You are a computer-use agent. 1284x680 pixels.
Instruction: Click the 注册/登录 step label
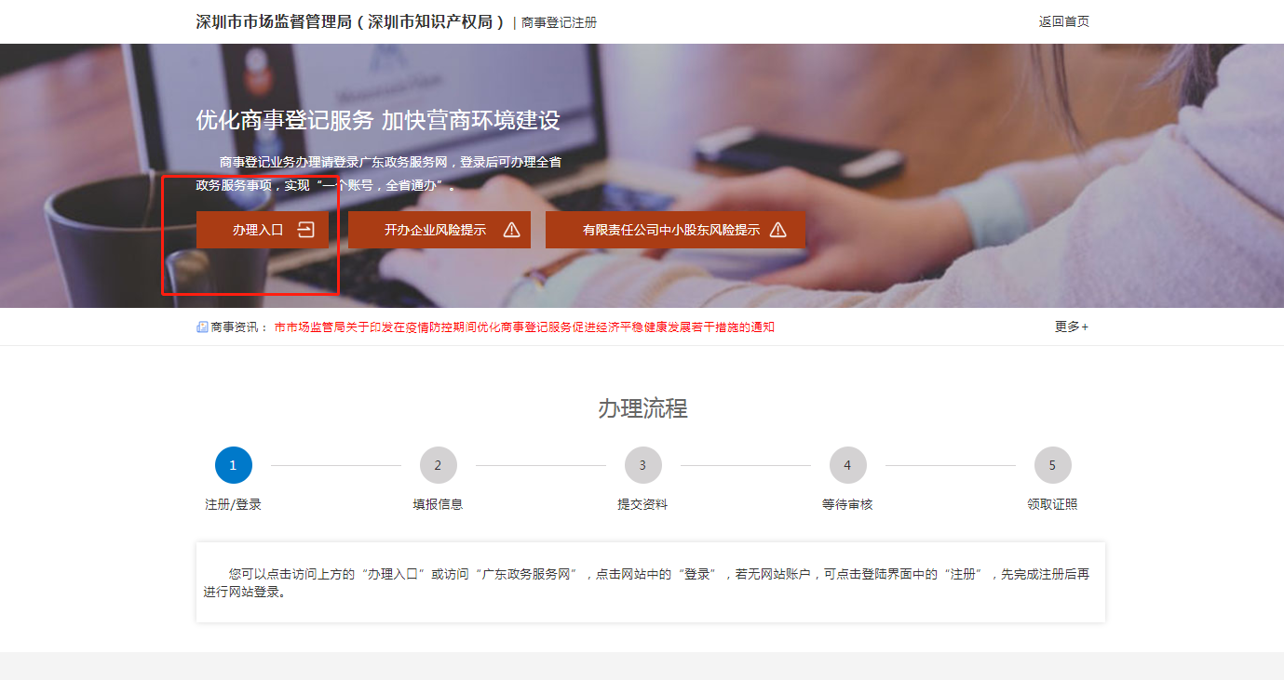(233, 504)
